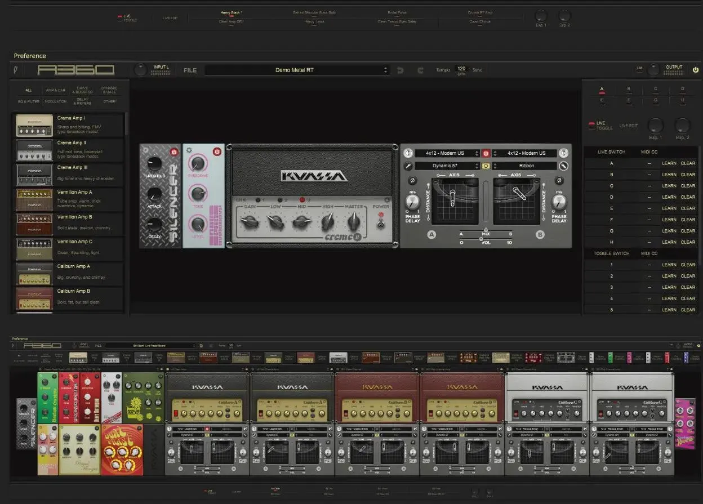Image resolution: width=703 pixels, height=504 pixels.
Task: Select the ALL category tab
Action: [x=28, y=90]
